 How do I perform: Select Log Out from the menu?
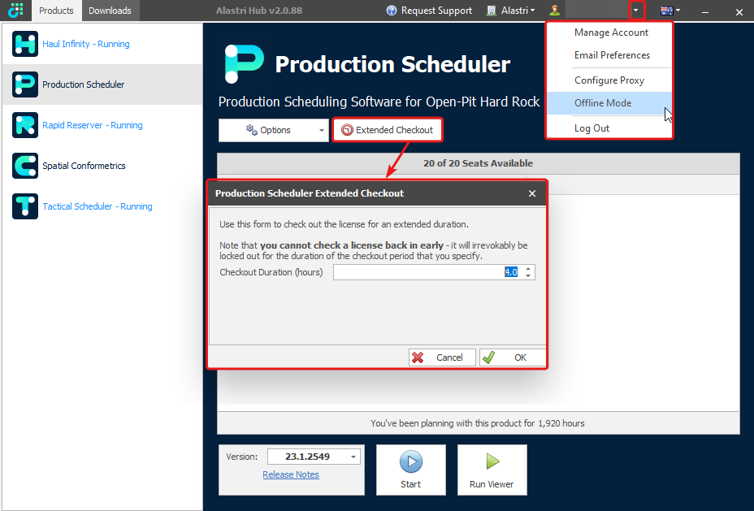tap(609, 128)
